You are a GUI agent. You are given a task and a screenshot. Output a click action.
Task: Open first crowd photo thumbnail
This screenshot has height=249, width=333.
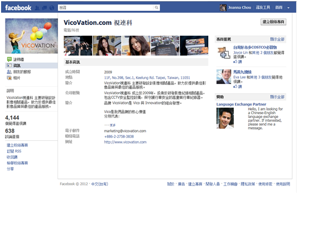(78, 45)
